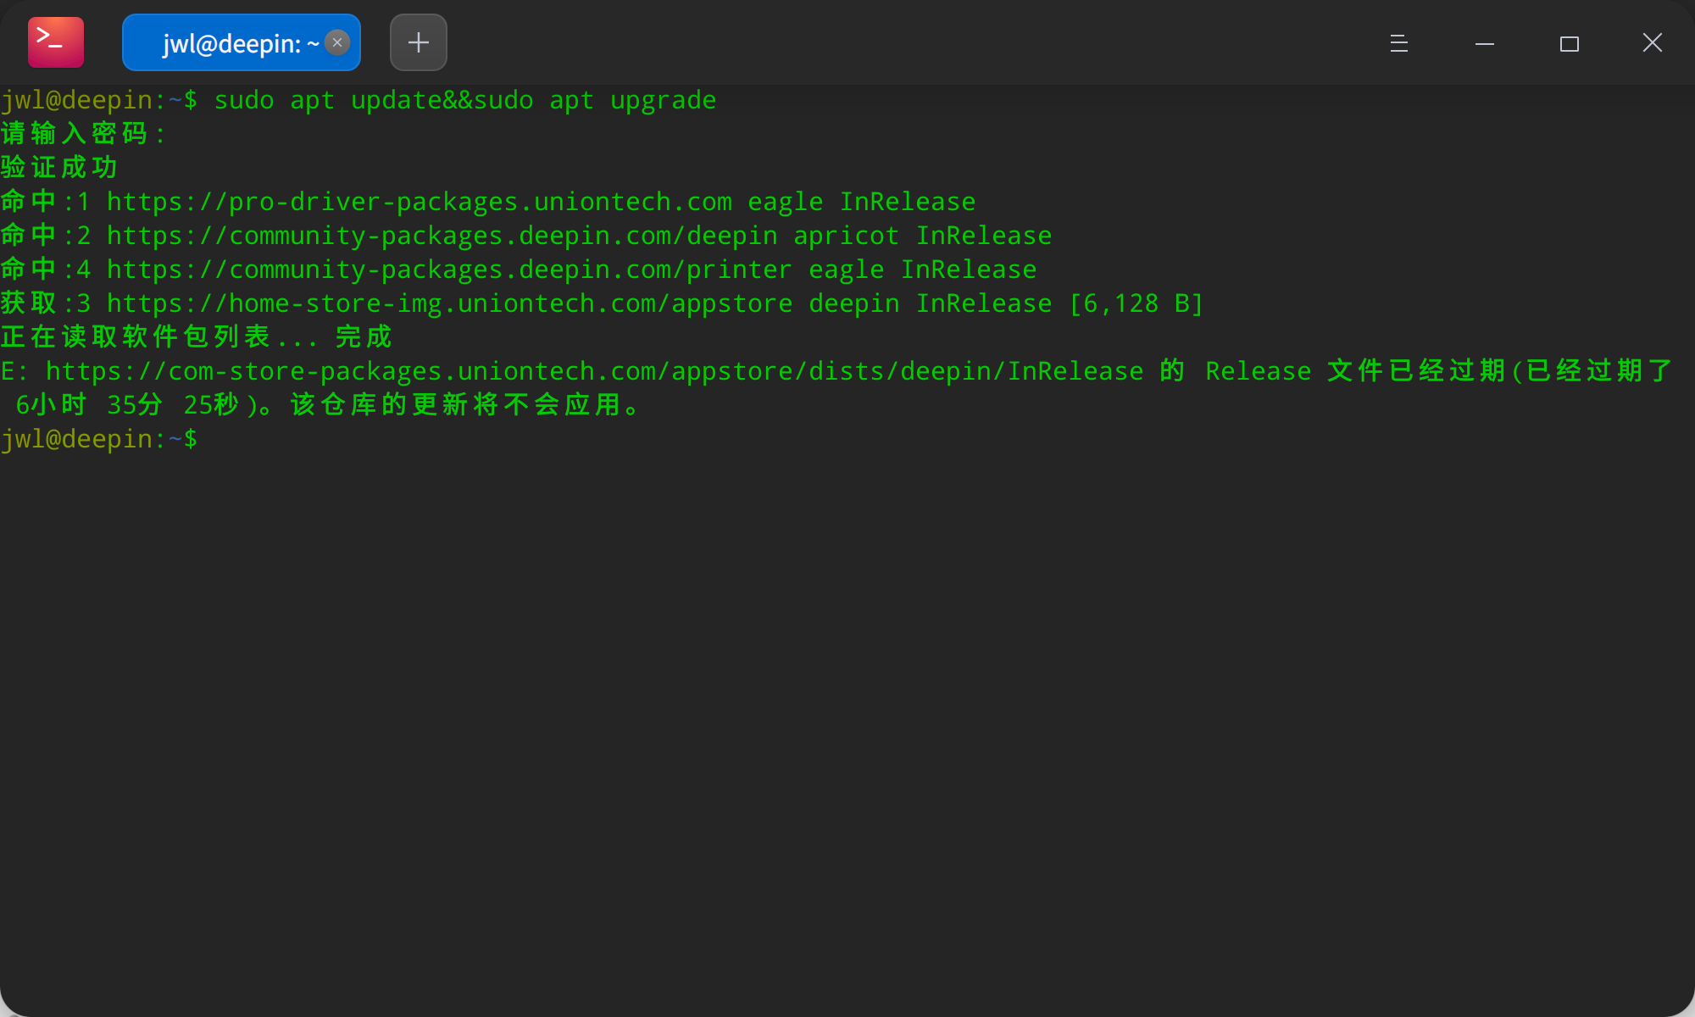This screenshot has height=1017, width=1695.
Task: Minimize the terminal window
Action: tap(1483, 42)
